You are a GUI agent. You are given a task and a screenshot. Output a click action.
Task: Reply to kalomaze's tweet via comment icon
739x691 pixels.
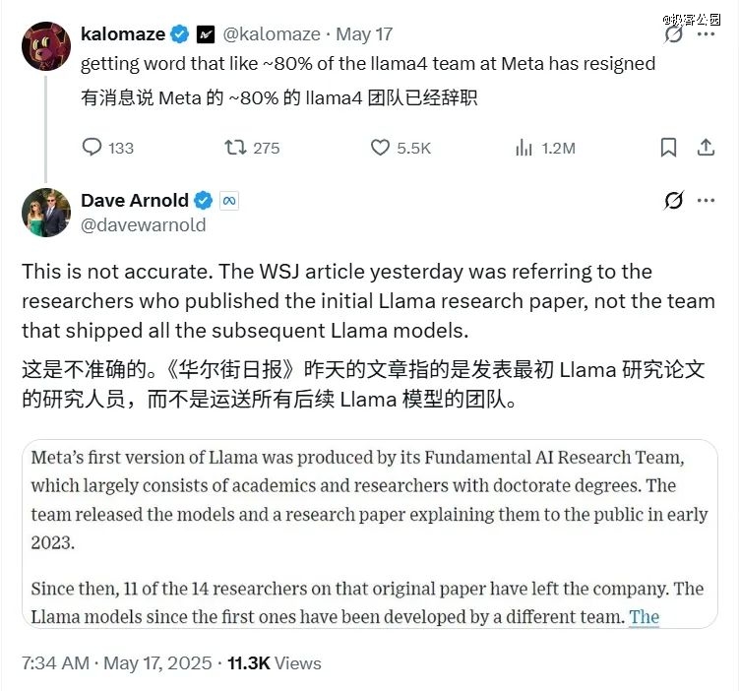[92, 148]
